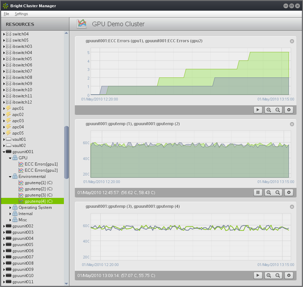
Task: Expand the gpuunit010 node
Action: [4, 276]
